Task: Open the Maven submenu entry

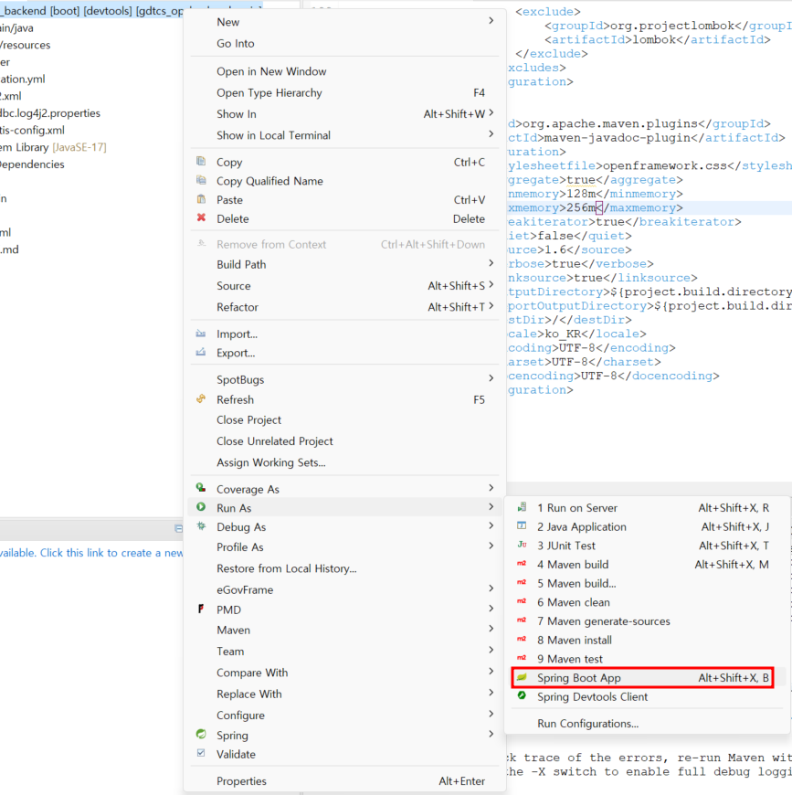Action: (x=344, y=631)
